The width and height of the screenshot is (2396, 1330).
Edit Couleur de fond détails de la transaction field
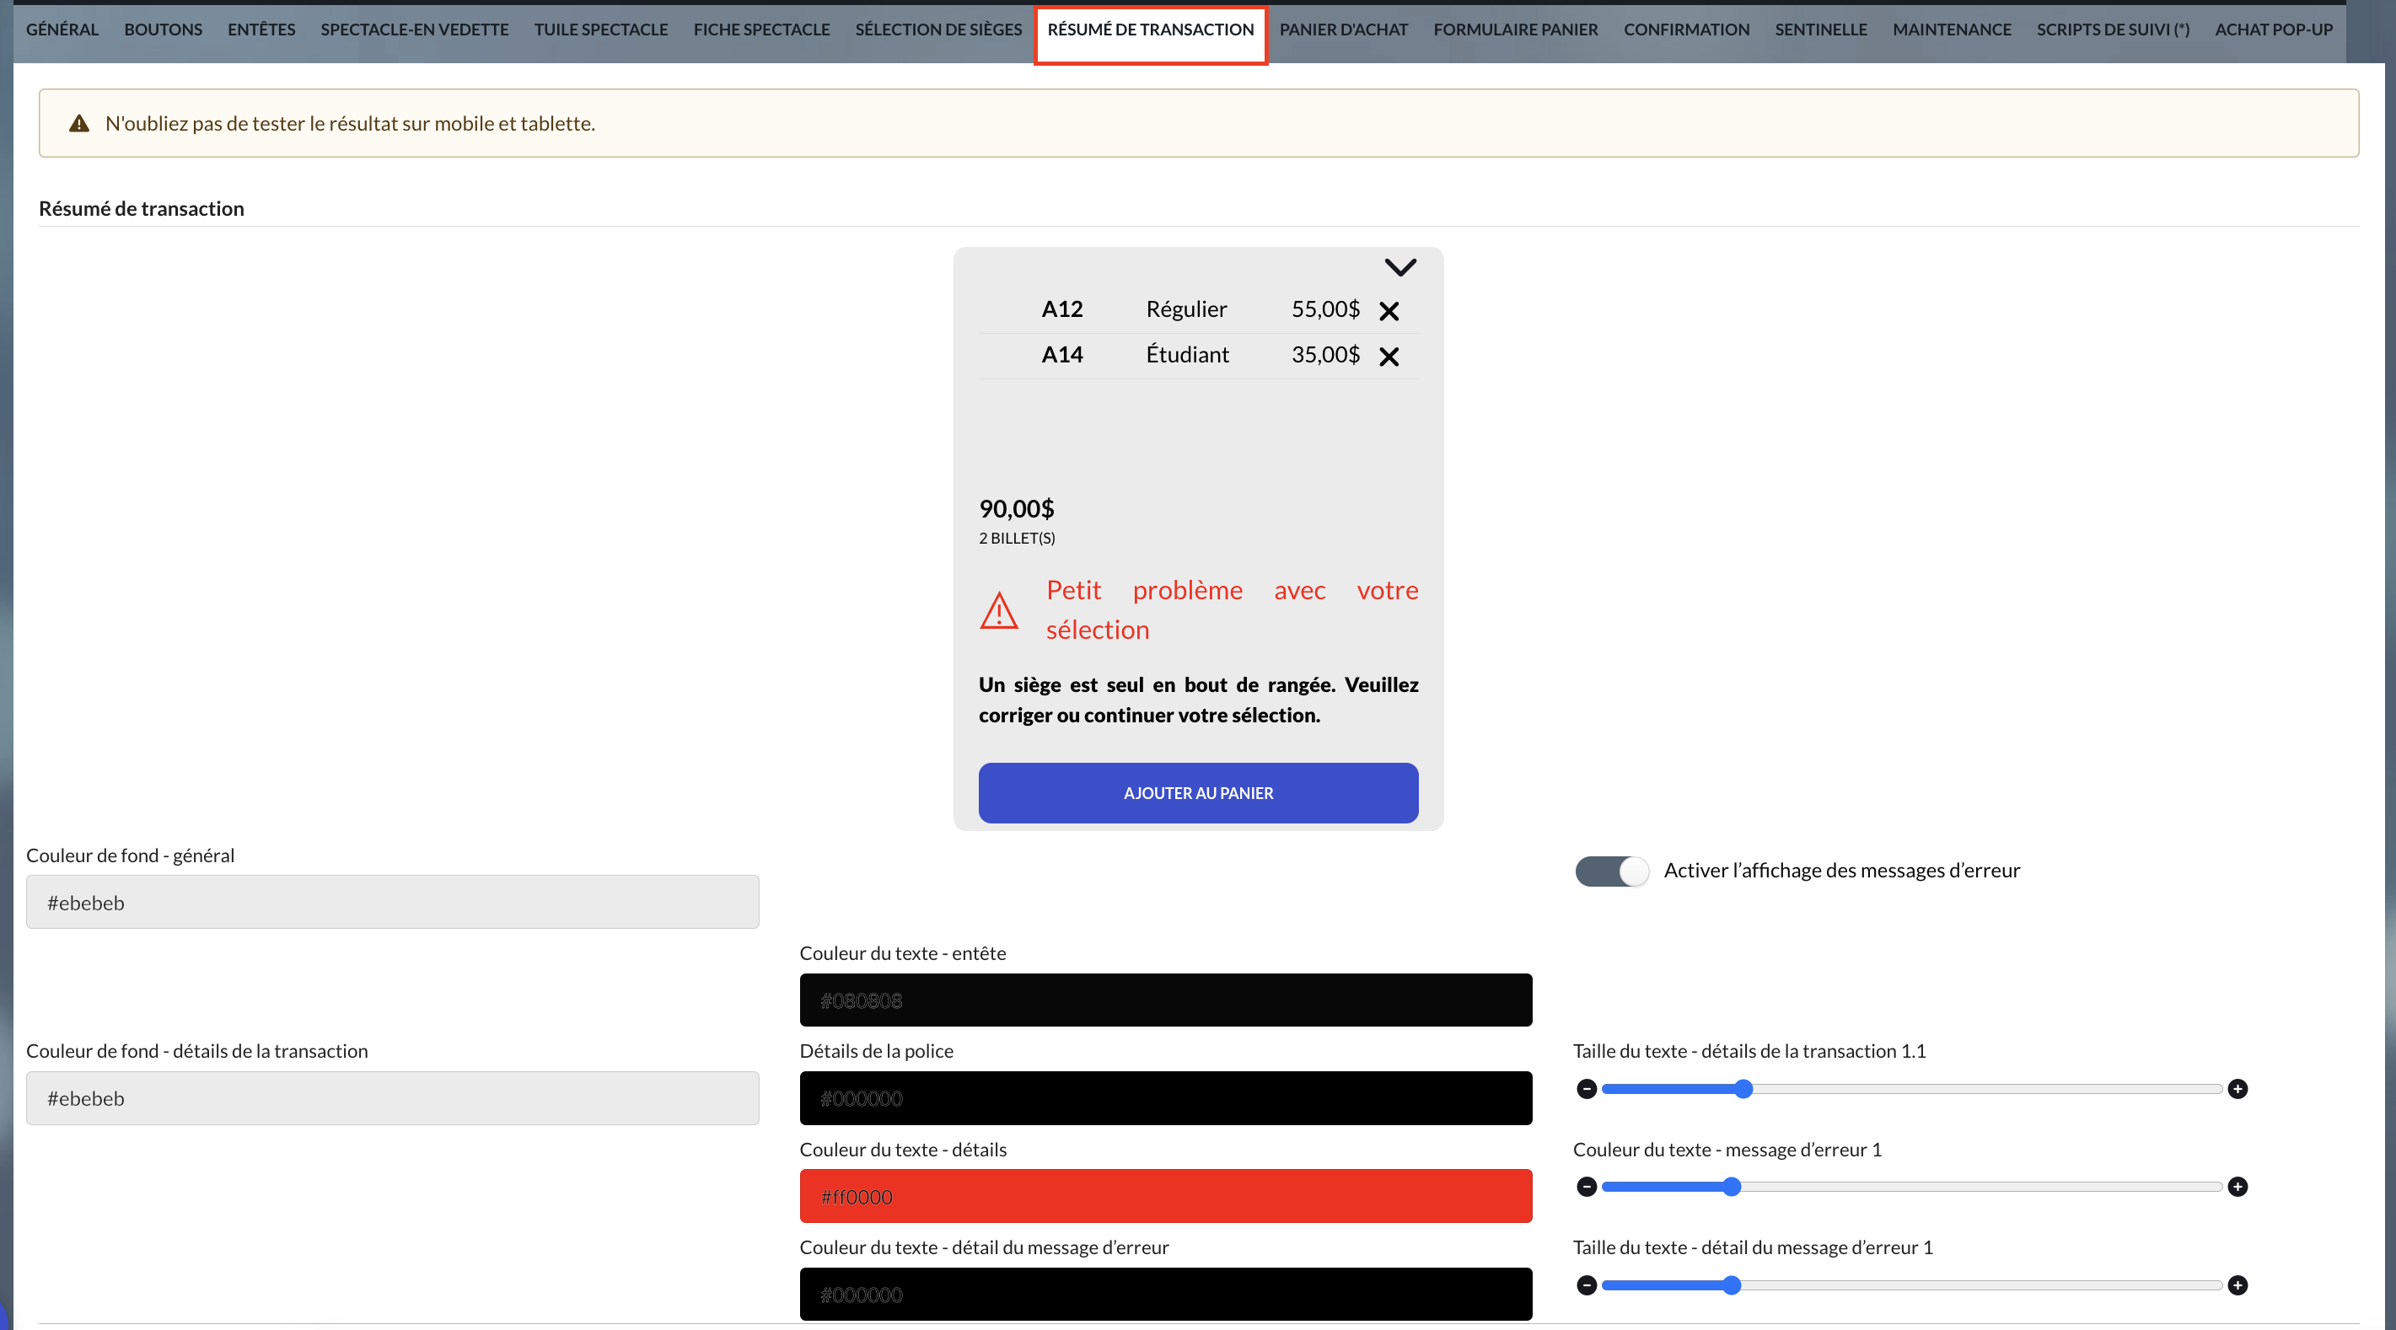pos(393,1098)
